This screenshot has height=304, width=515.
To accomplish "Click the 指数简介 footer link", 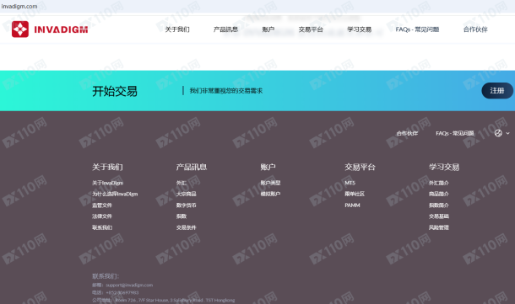I will click(439, 205).
